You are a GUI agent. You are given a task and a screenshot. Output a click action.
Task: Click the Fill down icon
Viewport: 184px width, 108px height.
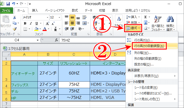tap(145, 23)
